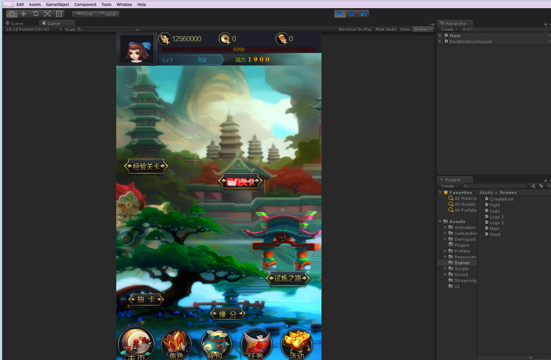Toggle Maximize On Play
The image size is (551, 360).
coord(355,29)
